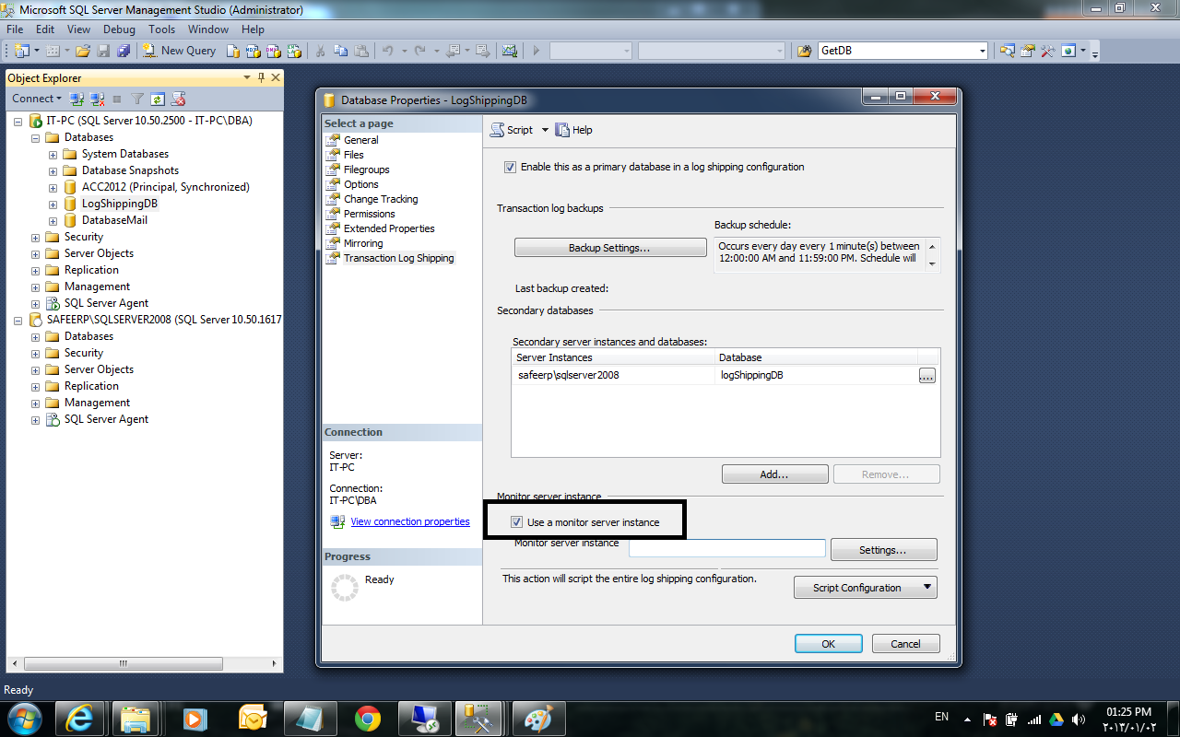The height and width of the screenshot is (737, 1180).
Task: Open the View connection properties link
Action: point(410,521)
